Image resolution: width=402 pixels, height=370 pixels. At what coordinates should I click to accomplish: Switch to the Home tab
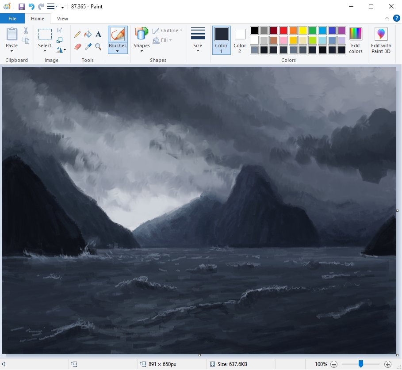38,19
